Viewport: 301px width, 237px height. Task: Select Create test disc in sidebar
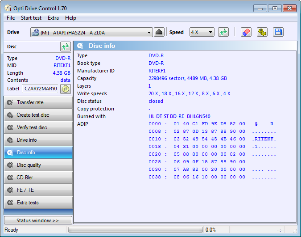(x=38, y=115)
